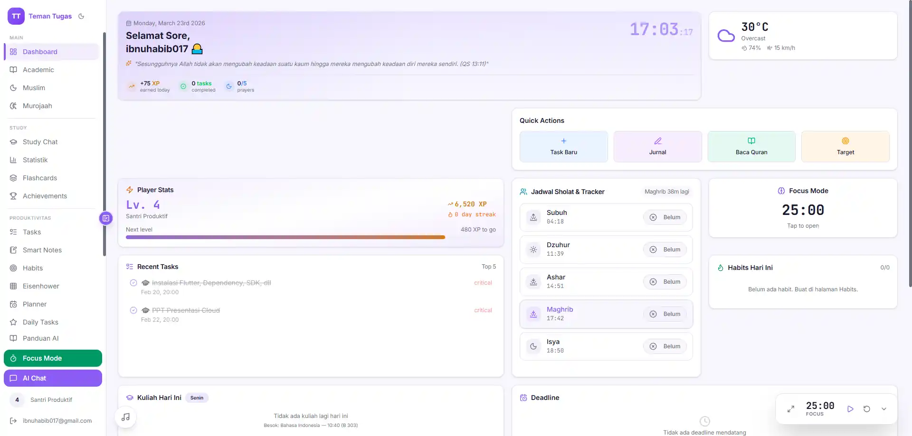Open Baca Quran quick action
The image size is (912, 436).
click(x=751, y=147)
